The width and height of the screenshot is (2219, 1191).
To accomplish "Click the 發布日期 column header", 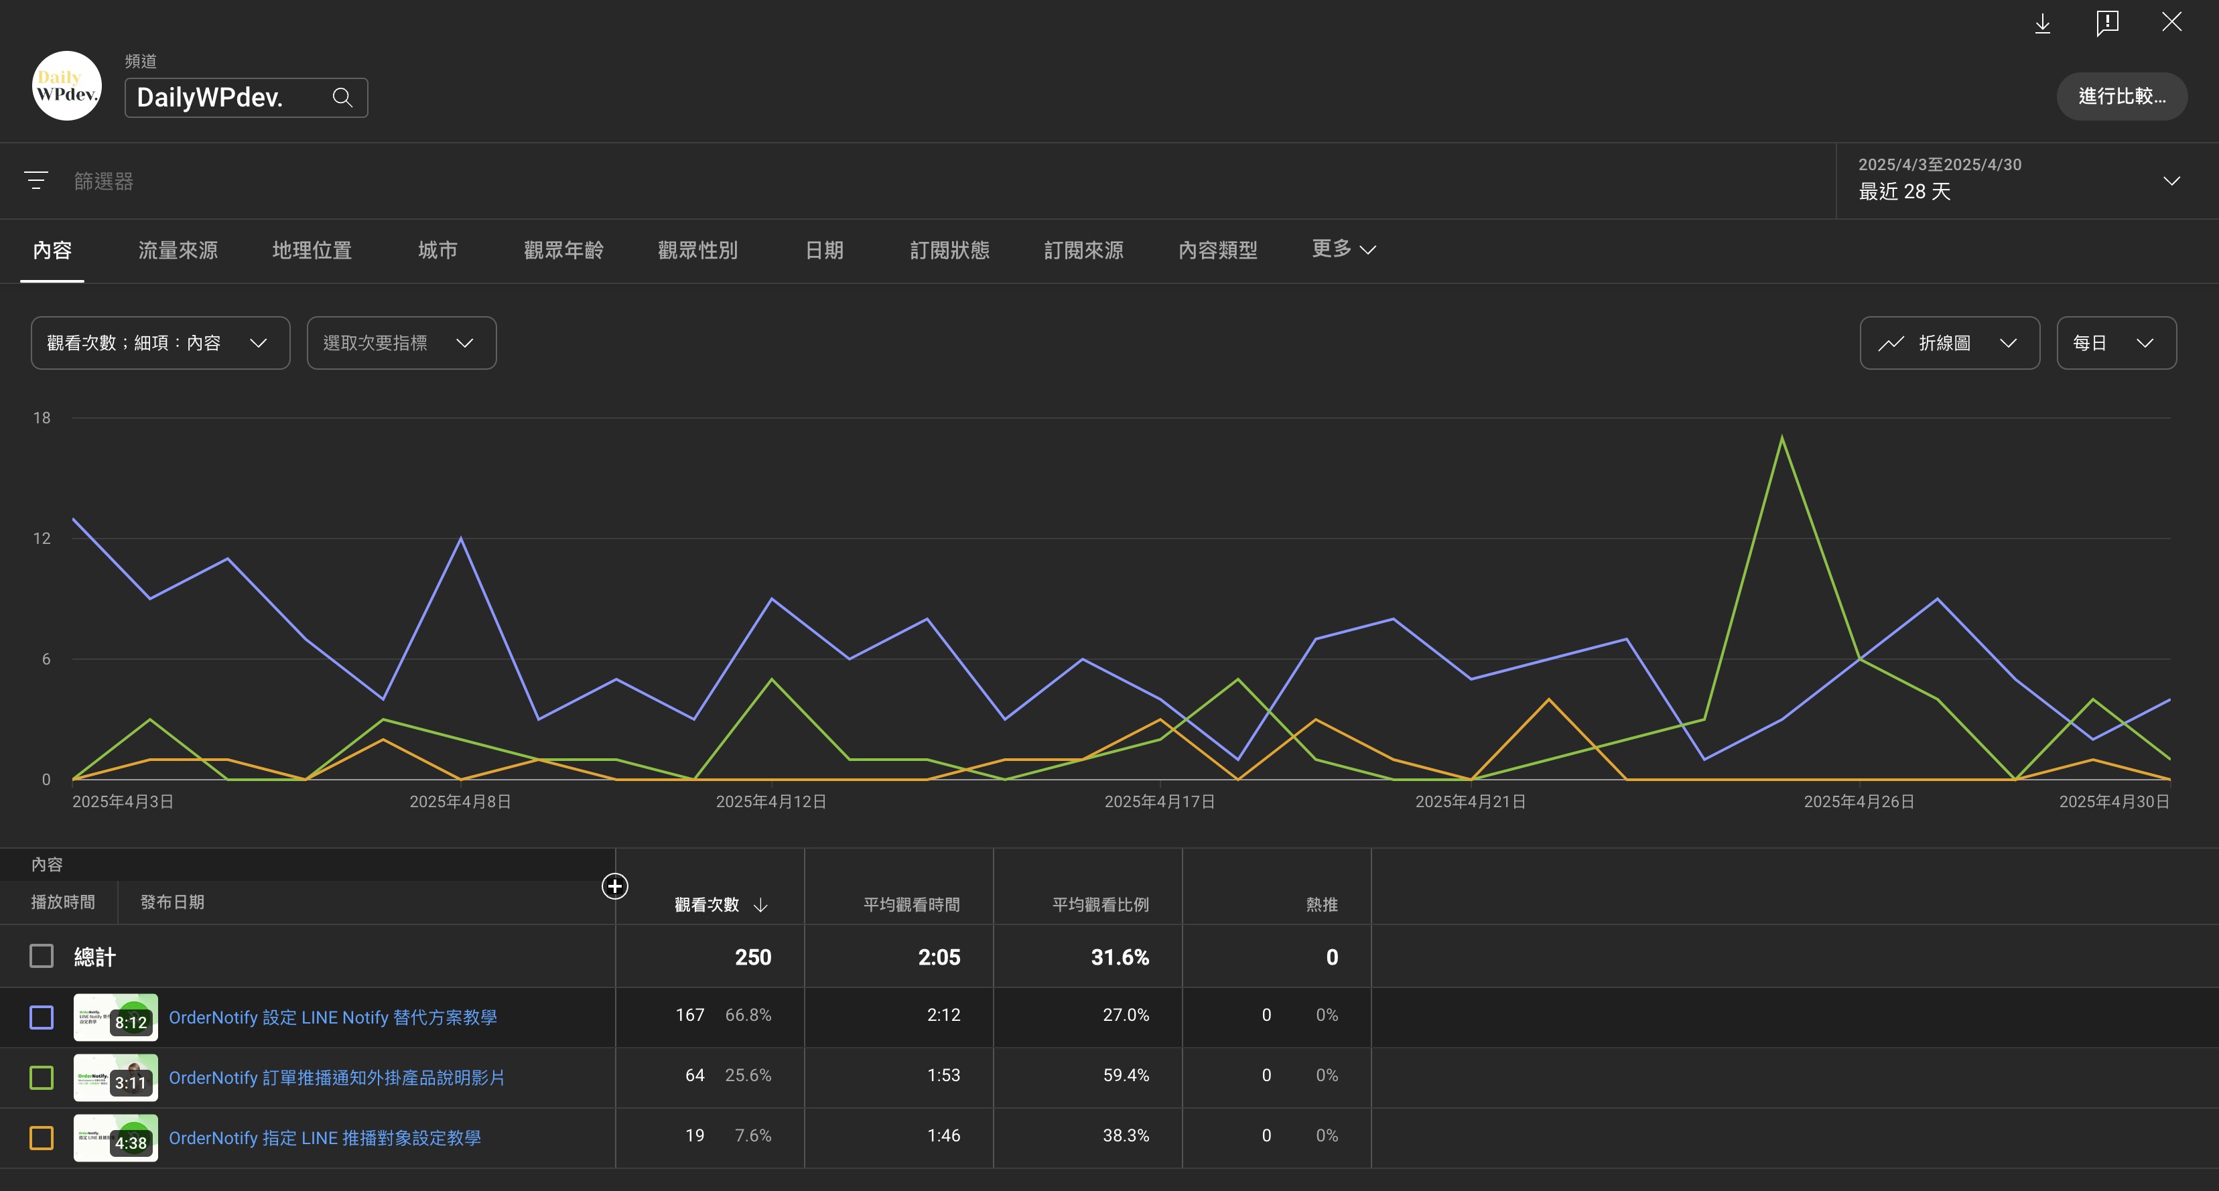I will [x=172, y=902].
